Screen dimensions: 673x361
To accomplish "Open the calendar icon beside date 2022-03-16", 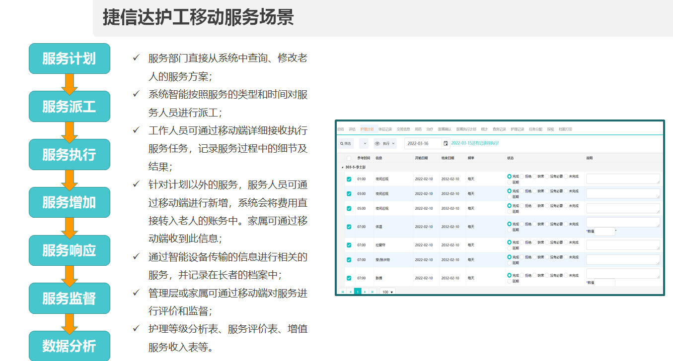I will [x=446, y=143].
